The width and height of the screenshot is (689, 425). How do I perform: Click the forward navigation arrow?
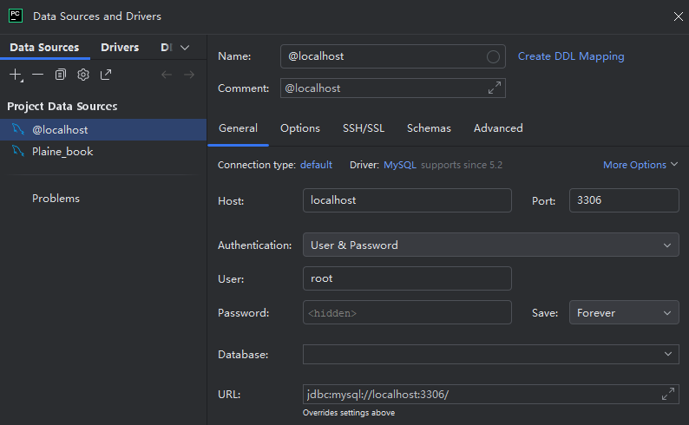[189, 75]
